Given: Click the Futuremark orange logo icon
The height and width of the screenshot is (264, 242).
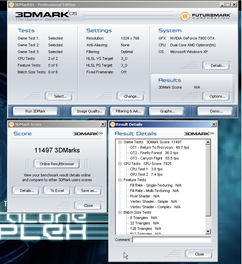Looking at the screenshot, I should [x=185, y=16].
